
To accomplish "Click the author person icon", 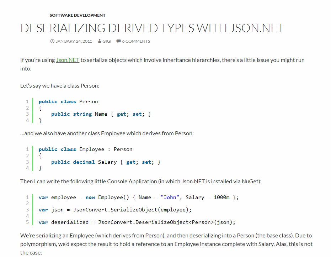I will tap(100, 41).
